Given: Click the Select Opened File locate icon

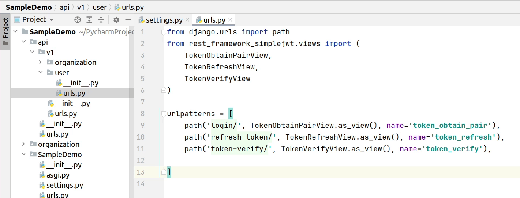Looking at the screenshot, I should (78, 20).
